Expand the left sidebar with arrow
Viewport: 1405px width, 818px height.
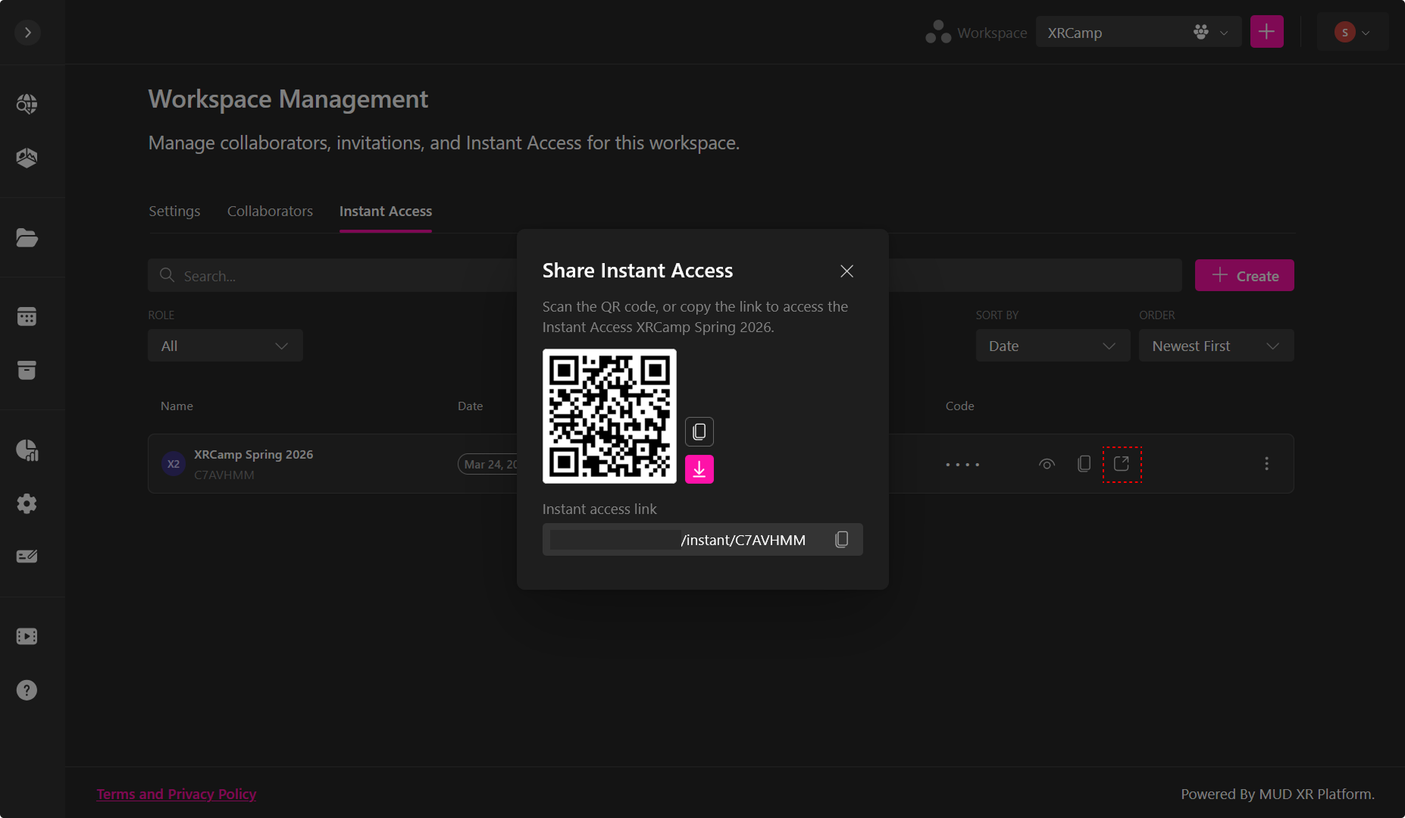(28, 33)
